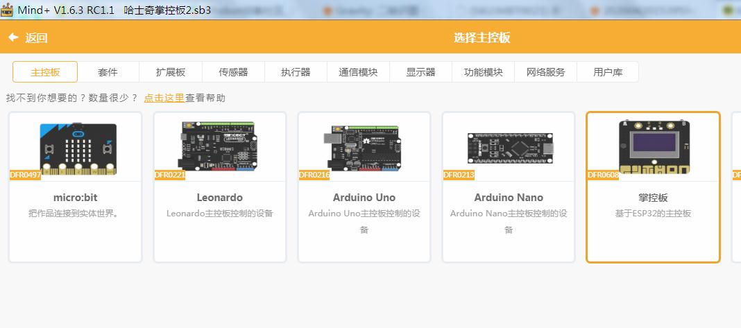Viewport: 741px width, 328px height.
Task: Click the 点击这里 help link
Action: click(x=164, y=98)
